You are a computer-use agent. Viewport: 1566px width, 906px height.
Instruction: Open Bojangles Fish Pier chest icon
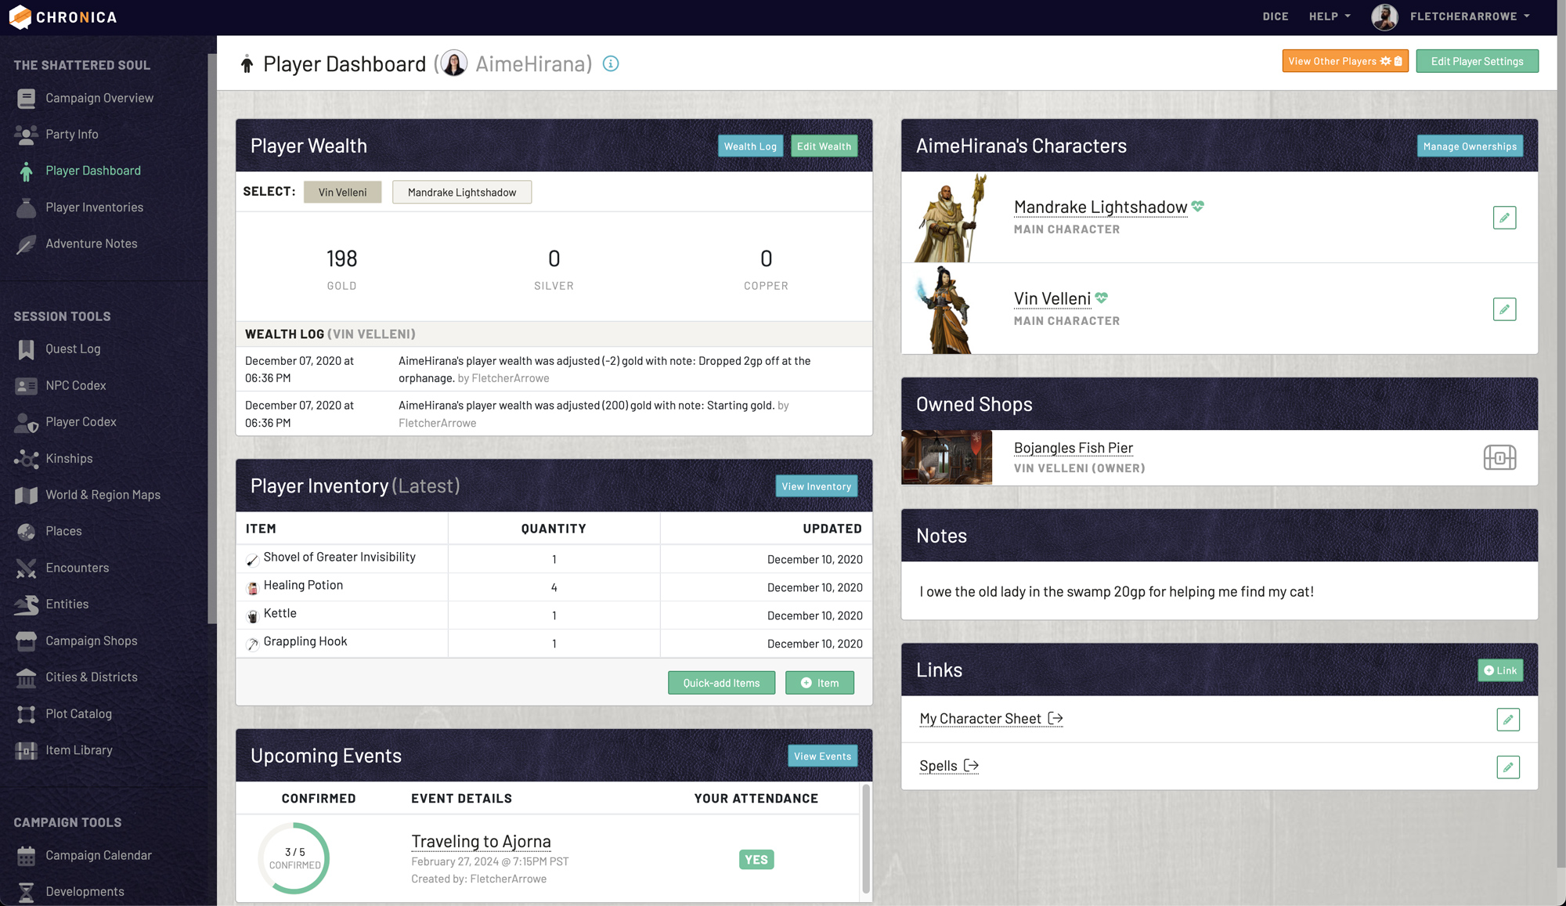coord(1499,457)
